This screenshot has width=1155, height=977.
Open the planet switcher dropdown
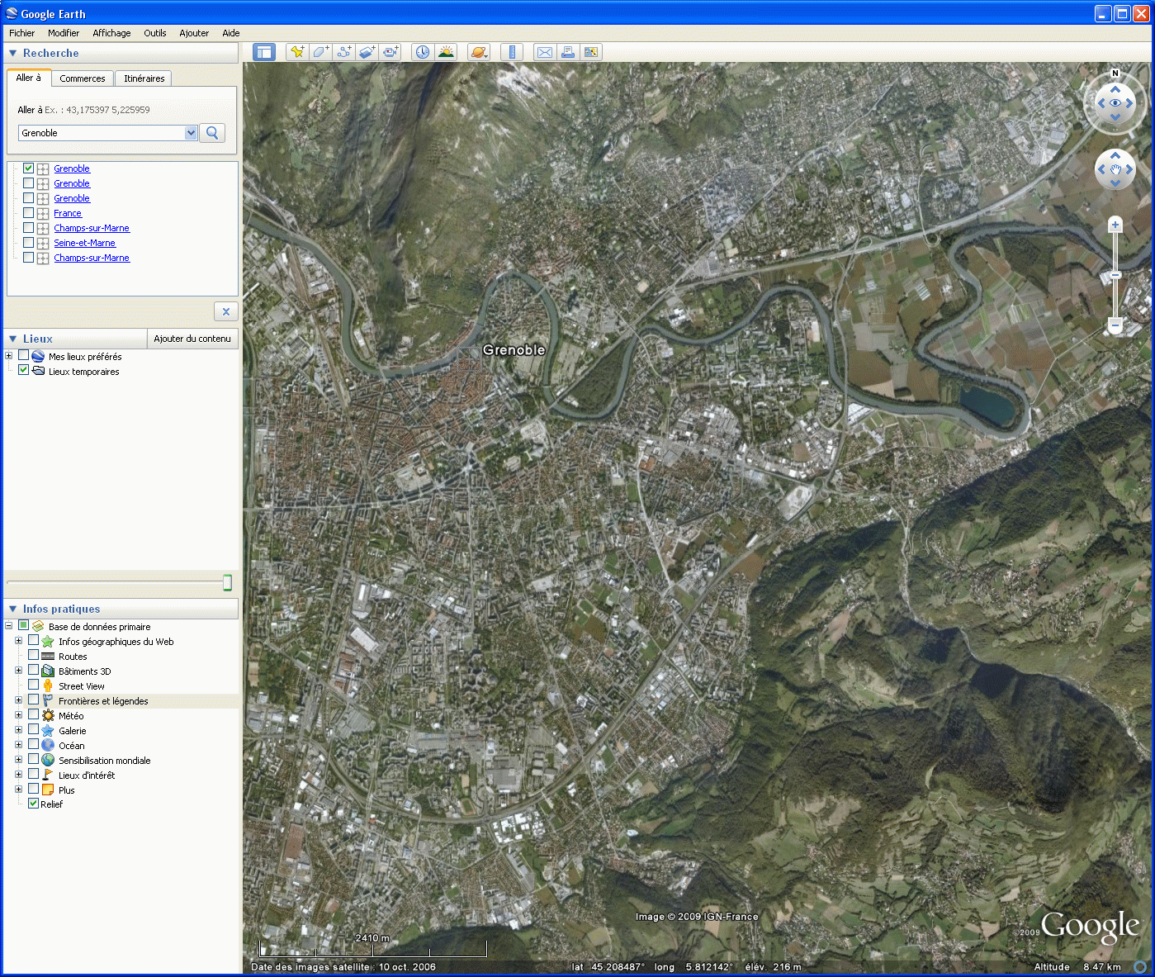click(x=479, y=52)
